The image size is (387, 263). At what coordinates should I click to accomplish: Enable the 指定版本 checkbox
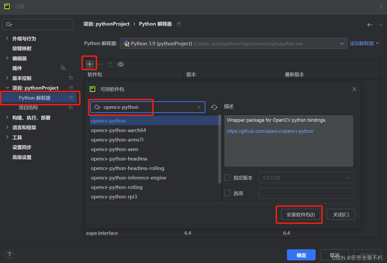pyautogui.click(x=227, y=178)
